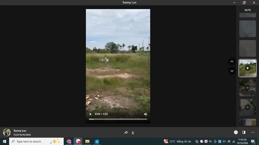Screen dimensions: 259x145
Task: Click Sunny Luc's profile avatar
Action: coord(7,132)
